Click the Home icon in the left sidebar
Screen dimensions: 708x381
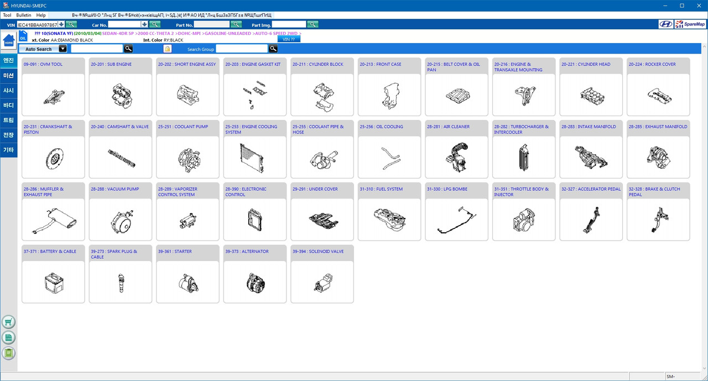point(9,40)
